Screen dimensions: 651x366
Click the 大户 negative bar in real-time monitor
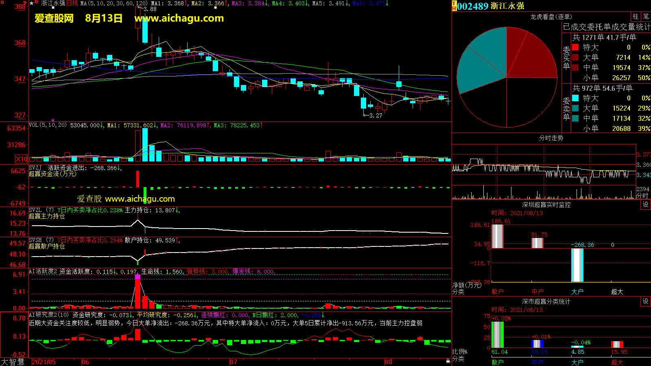click(577, 265)
